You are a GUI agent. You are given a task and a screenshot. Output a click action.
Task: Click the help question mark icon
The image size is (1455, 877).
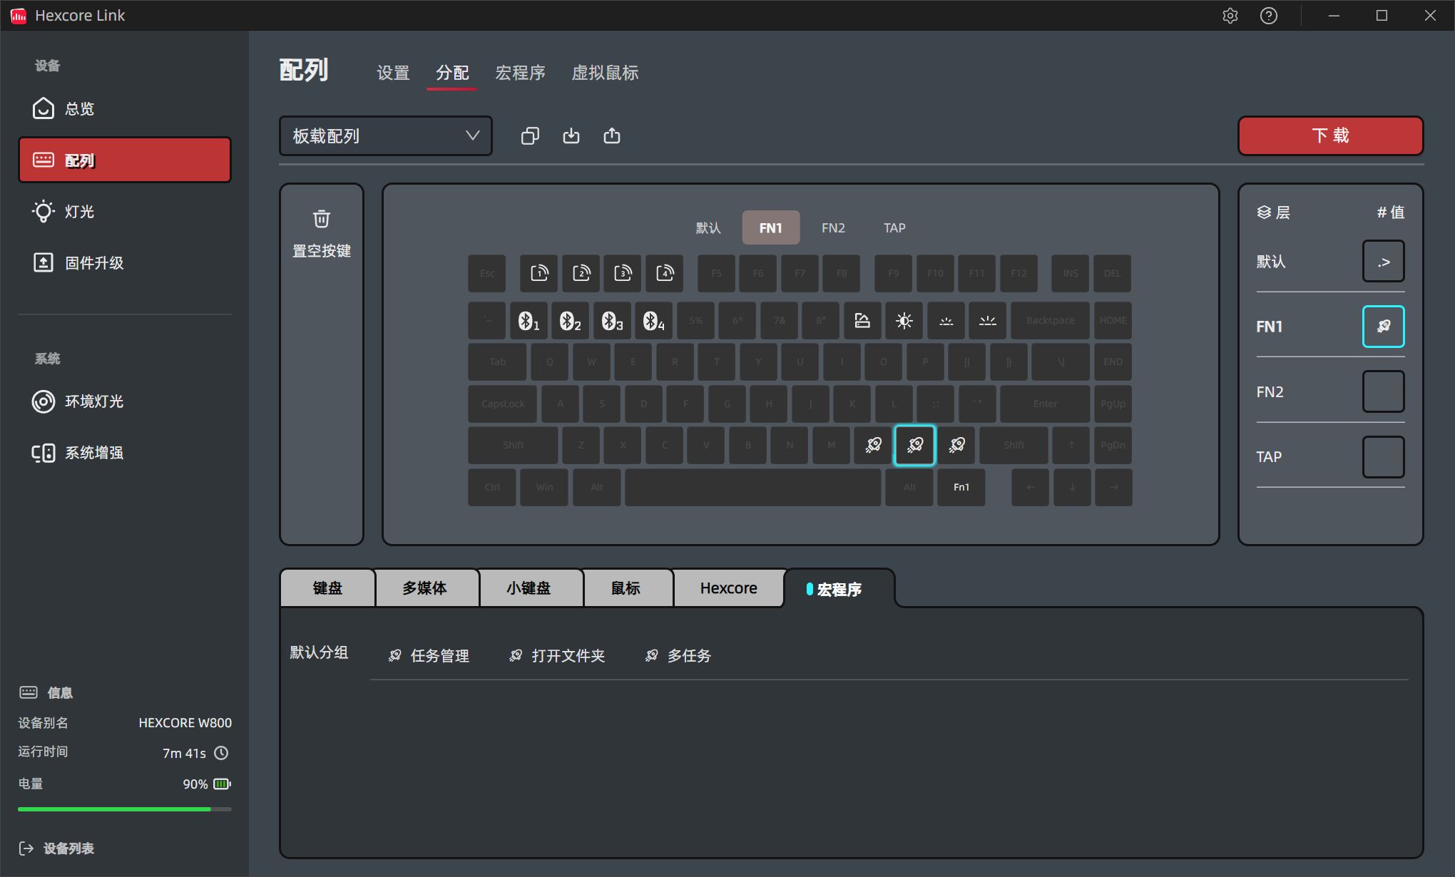1269,16
